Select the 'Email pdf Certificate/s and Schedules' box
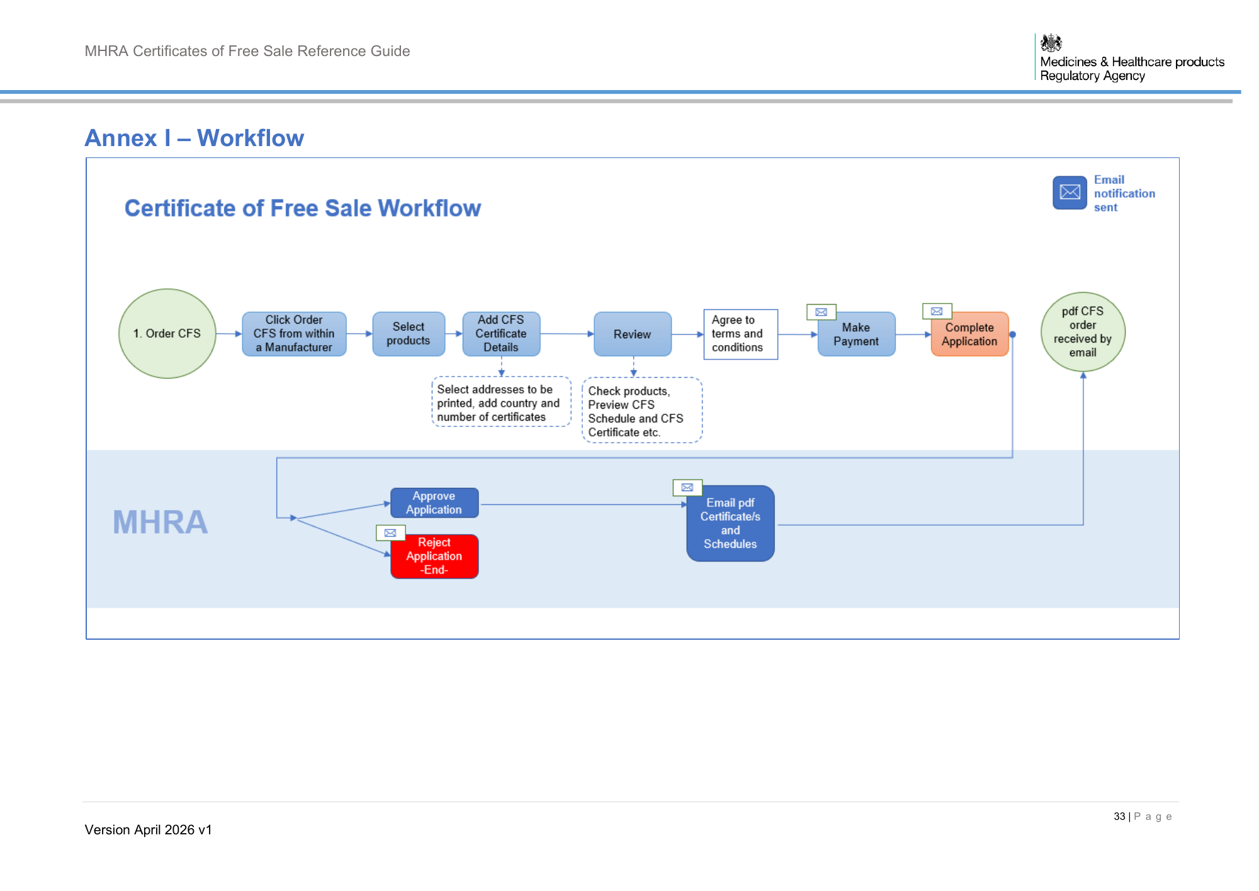The image size is (1259, 891). 730,523
